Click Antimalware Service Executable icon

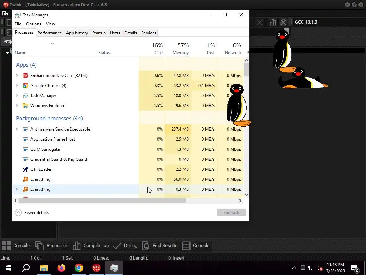tap(25, 129)
